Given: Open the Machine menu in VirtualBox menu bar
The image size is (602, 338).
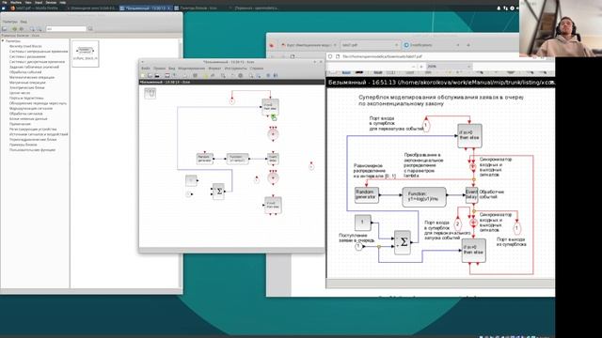Looking at the screenshot, I should pyautogui.click(x=16, y=2).
